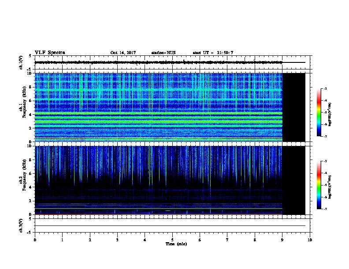Click the "ch.1(V)" waveform axis label

[x=21, y=62]
